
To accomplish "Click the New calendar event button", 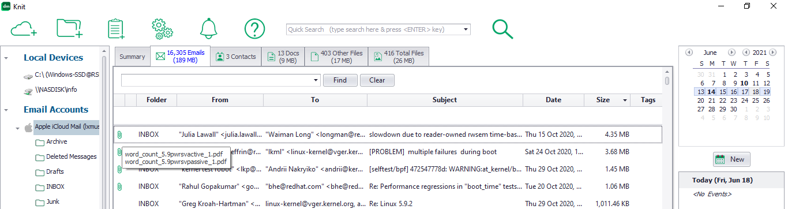I will pos(731,159).
